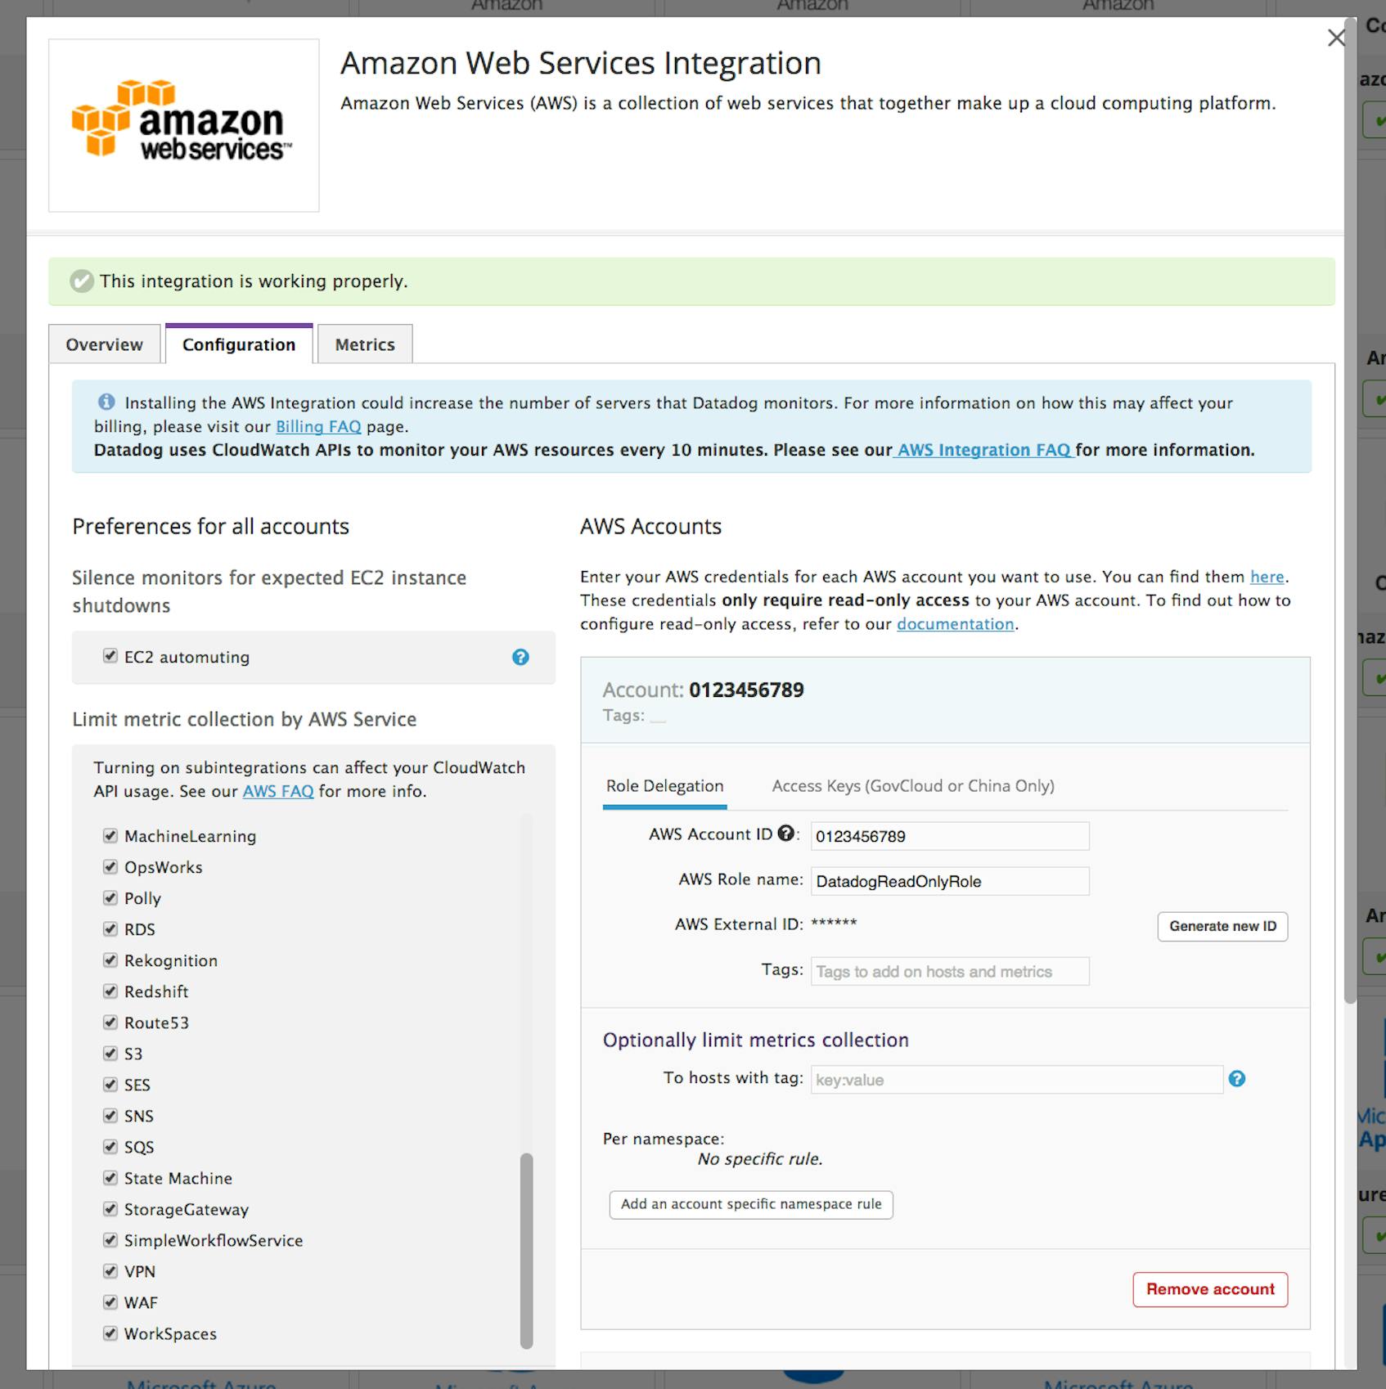Click the help icon beside AWS Account ID
Image resolution: width=1386 pixels, height=1389 pixels.
(x=786, y=834)
